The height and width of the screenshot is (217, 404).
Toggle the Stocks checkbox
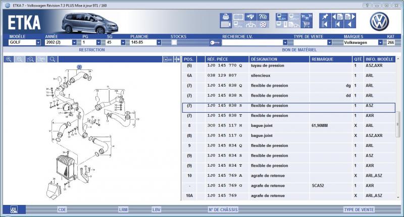[174, 42]
